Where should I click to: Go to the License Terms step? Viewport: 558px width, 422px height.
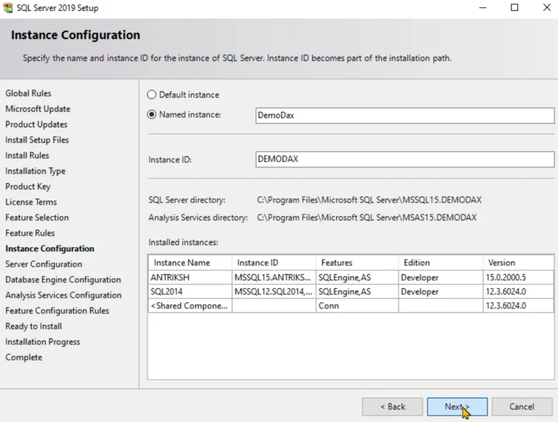[x=31, y=202]
